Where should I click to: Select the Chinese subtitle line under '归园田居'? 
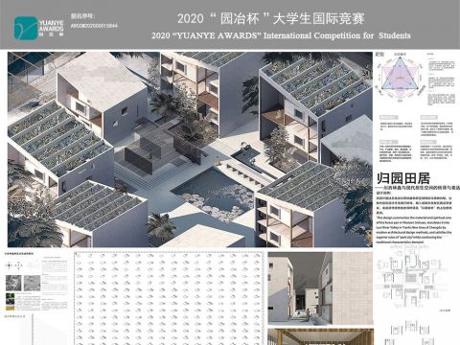(x=419, y=188)
